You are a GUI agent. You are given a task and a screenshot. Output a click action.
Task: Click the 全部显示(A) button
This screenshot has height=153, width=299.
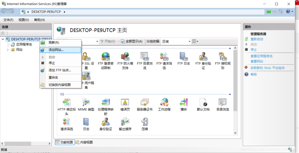[132, 41]
